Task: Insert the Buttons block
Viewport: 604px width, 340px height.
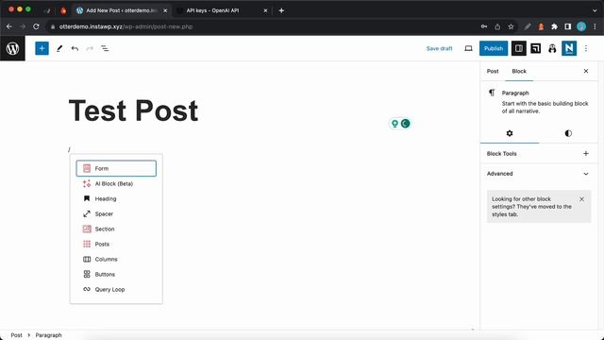Action: pyautogui.click(x=116, y=275)
